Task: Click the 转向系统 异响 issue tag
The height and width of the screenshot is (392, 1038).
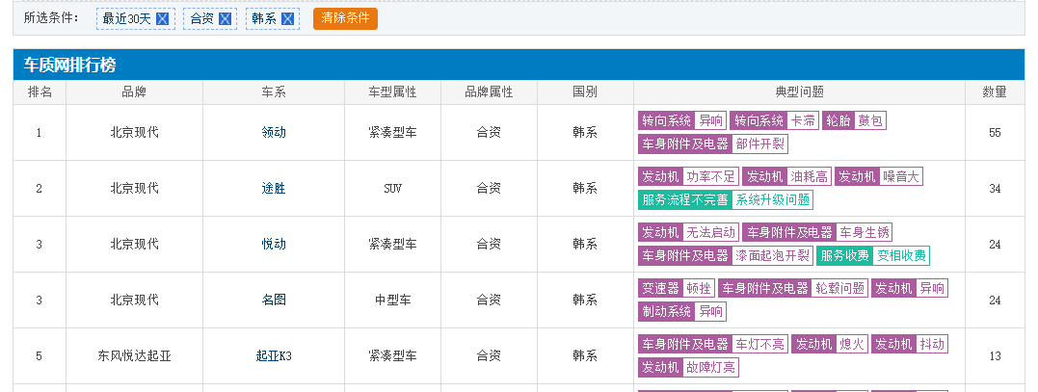Action: (x=682, y=121)
